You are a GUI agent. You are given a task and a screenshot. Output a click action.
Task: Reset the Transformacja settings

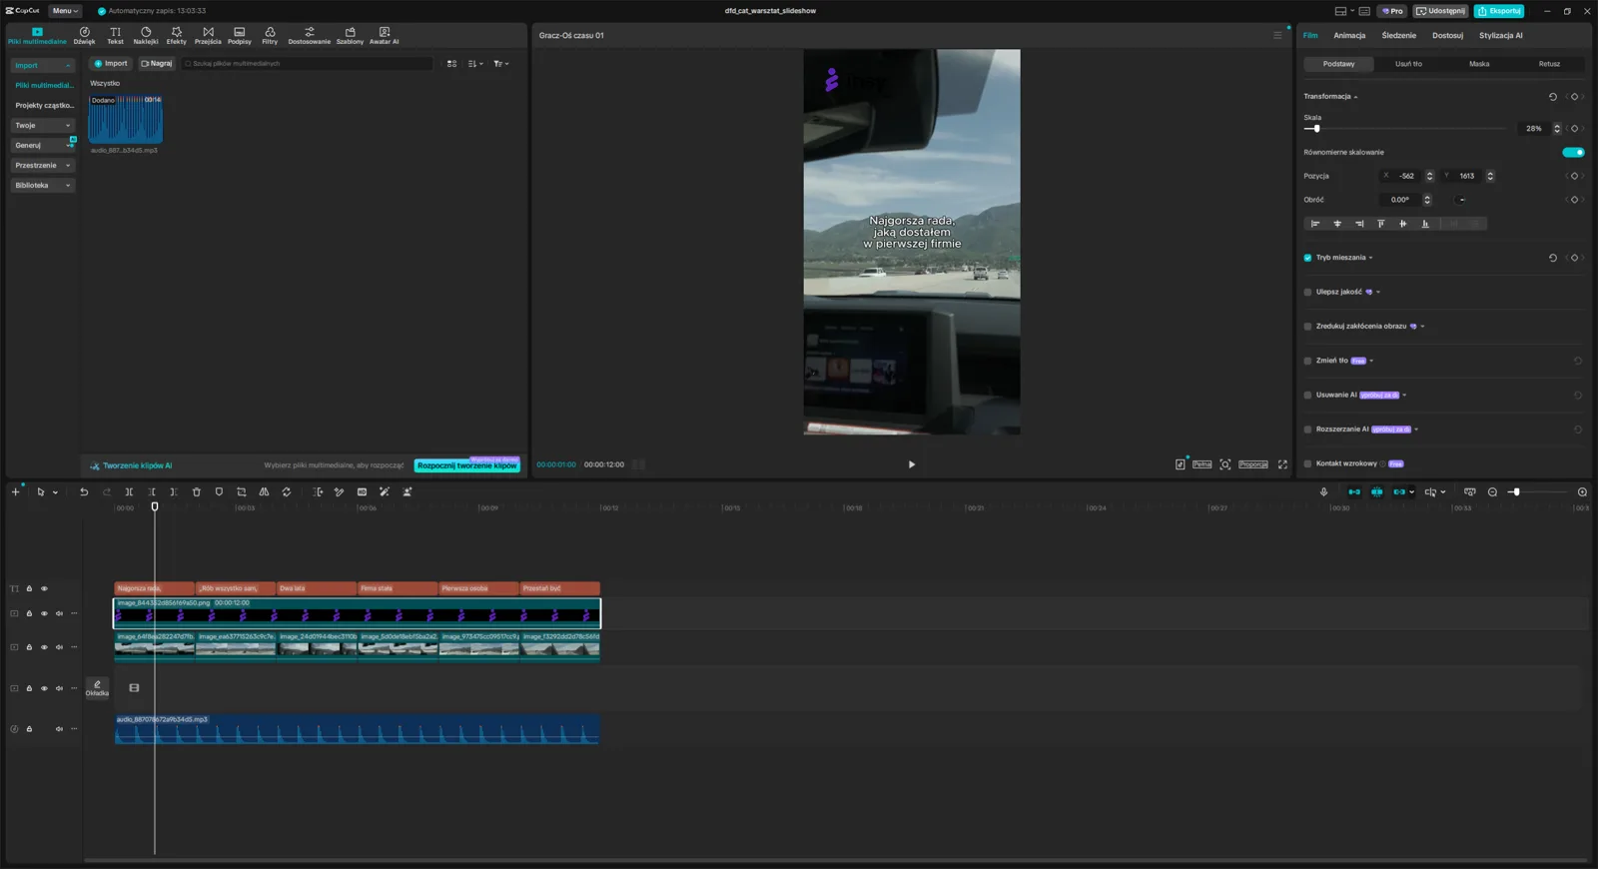(x=1552, y=97)
